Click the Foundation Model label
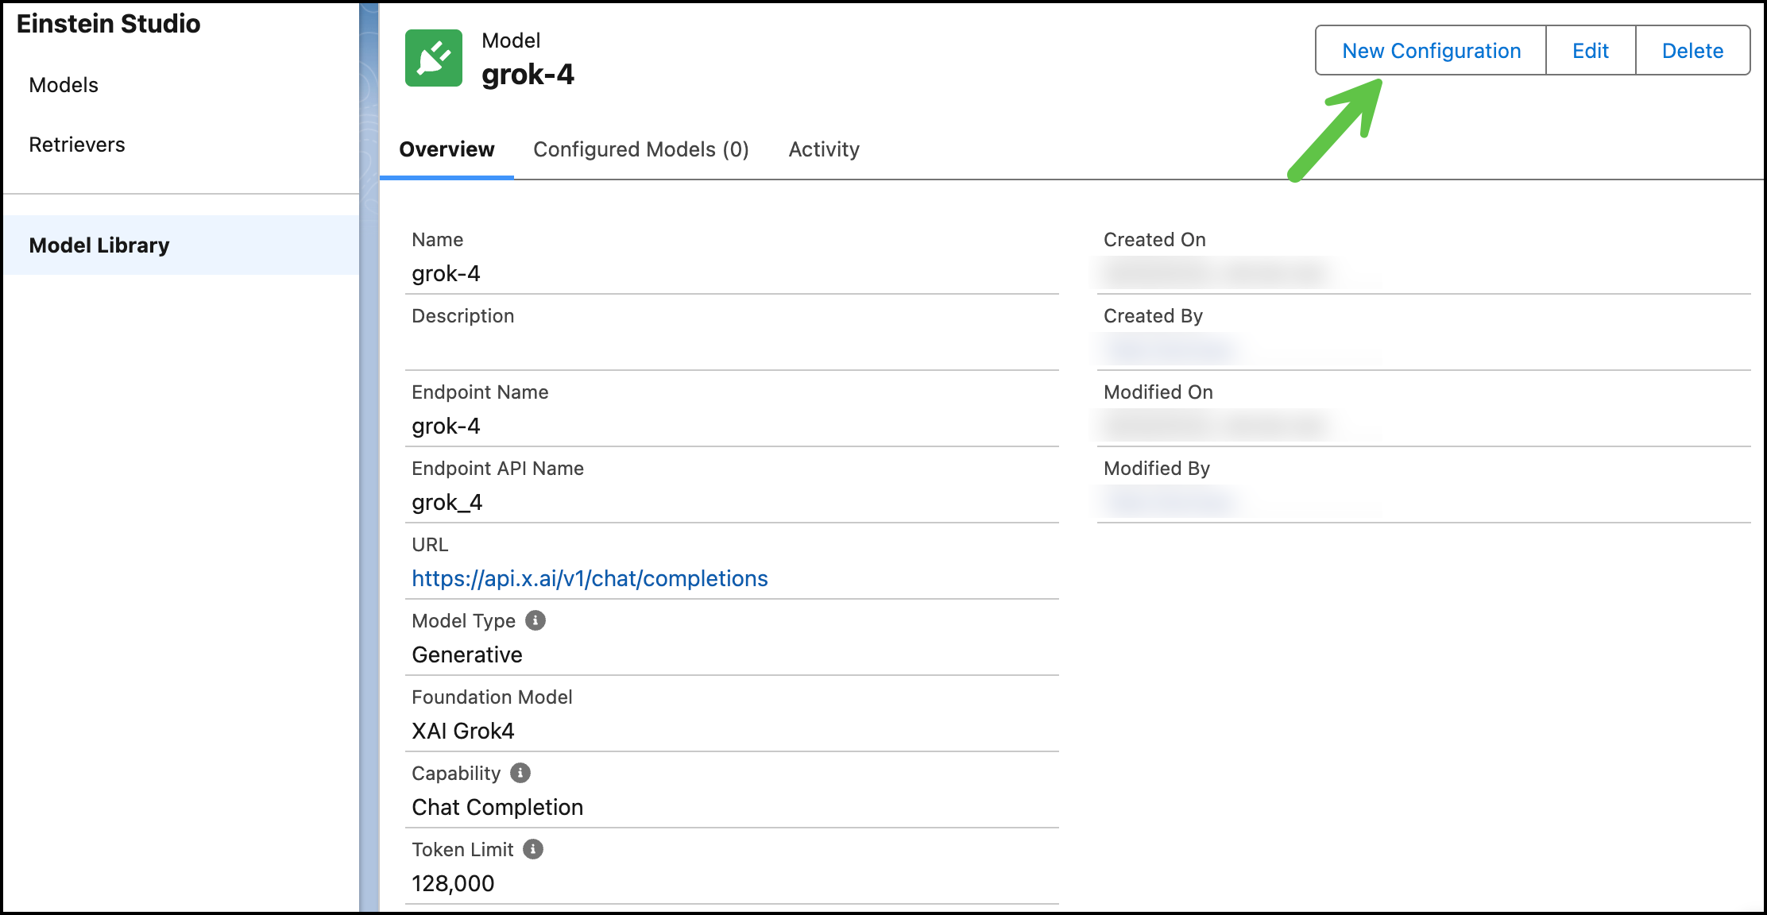This screenshot has width=1767, height=915. (x=492, y=697)
